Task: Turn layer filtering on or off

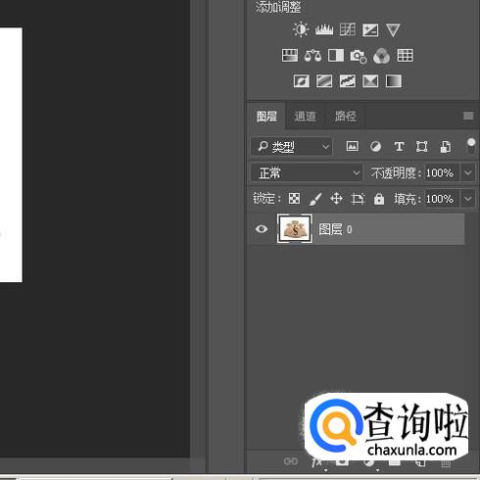Action: click(x=471, y=146)
